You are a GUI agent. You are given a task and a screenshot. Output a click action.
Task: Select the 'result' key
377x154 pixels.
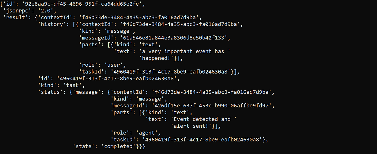[x=15, y=17]
